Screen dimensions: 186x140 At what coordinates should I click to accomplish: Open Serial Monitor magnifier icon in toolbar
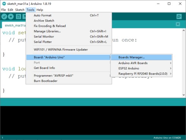179,17
